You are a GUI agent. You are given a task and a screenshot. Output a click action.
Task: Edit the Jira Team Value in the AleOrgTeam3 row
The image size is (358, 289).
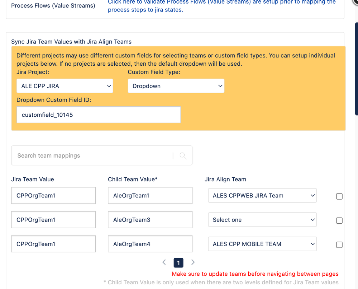[53, 220]
